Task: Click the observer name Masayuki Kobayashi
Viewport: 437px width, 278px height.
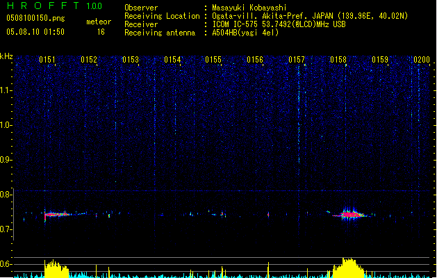Action: (x=249, y=8)
